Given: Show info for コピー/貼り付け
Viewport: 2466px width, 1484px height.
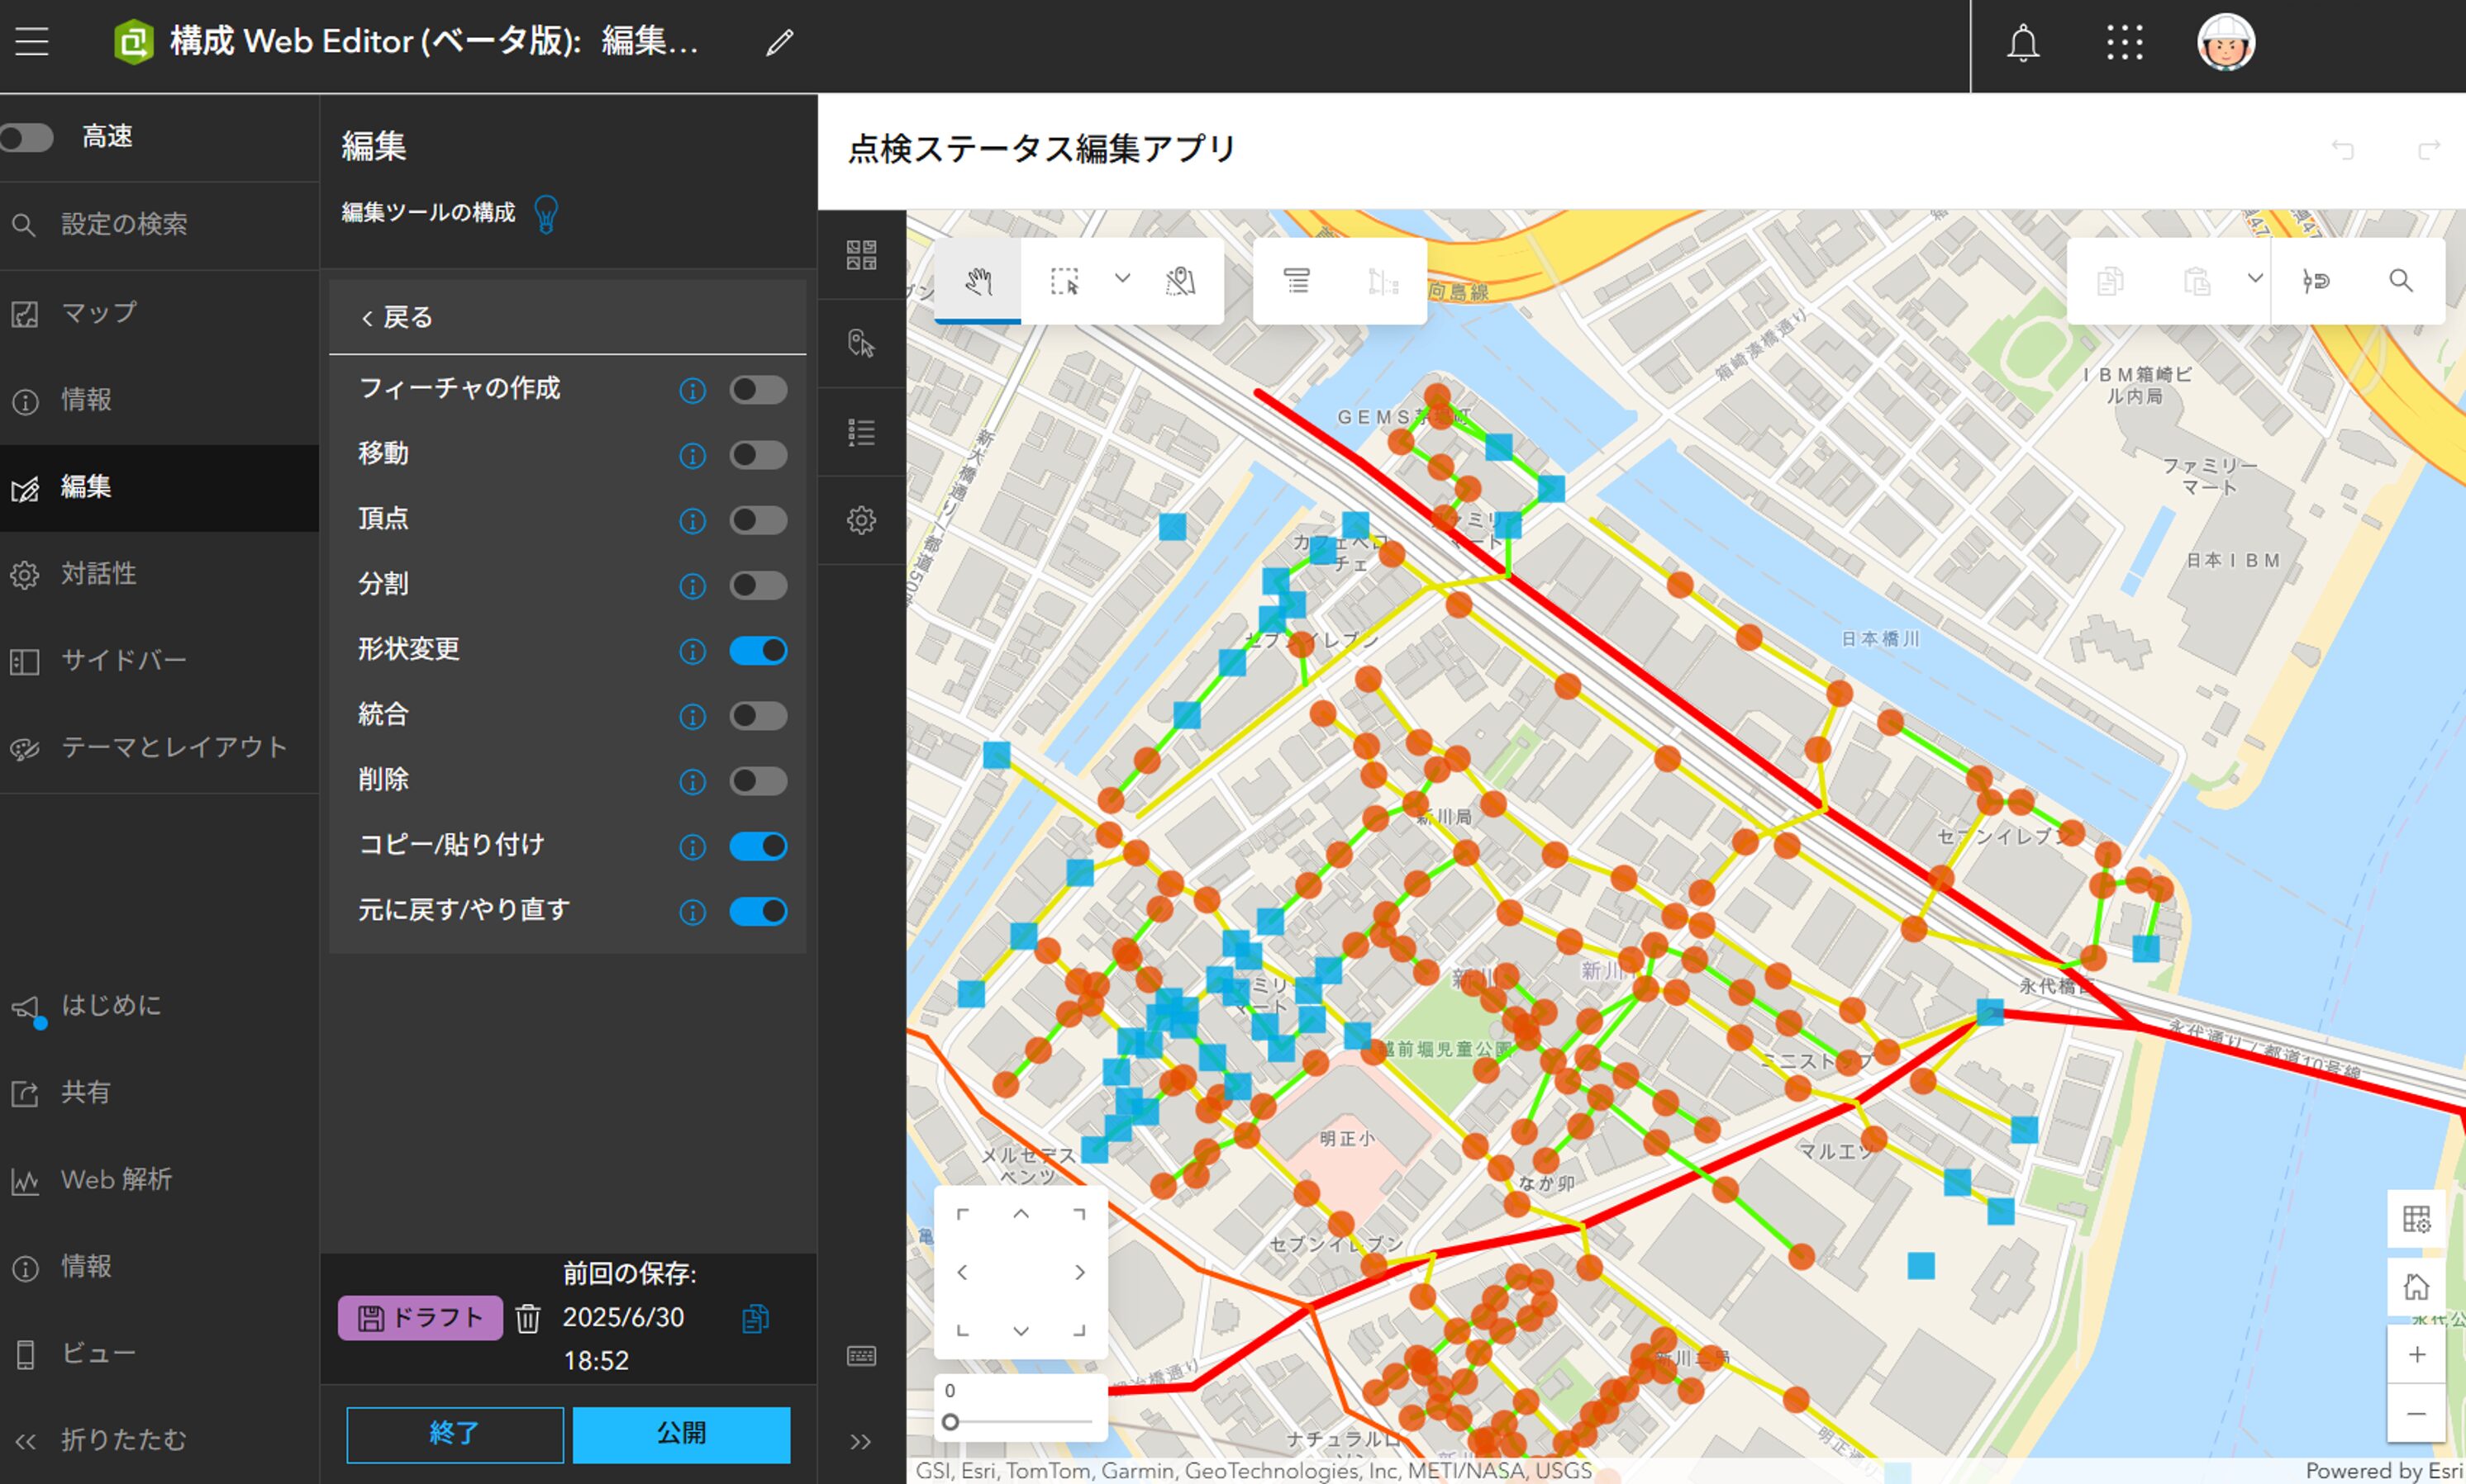Looking at the screenshot, I should pos(693,847).
